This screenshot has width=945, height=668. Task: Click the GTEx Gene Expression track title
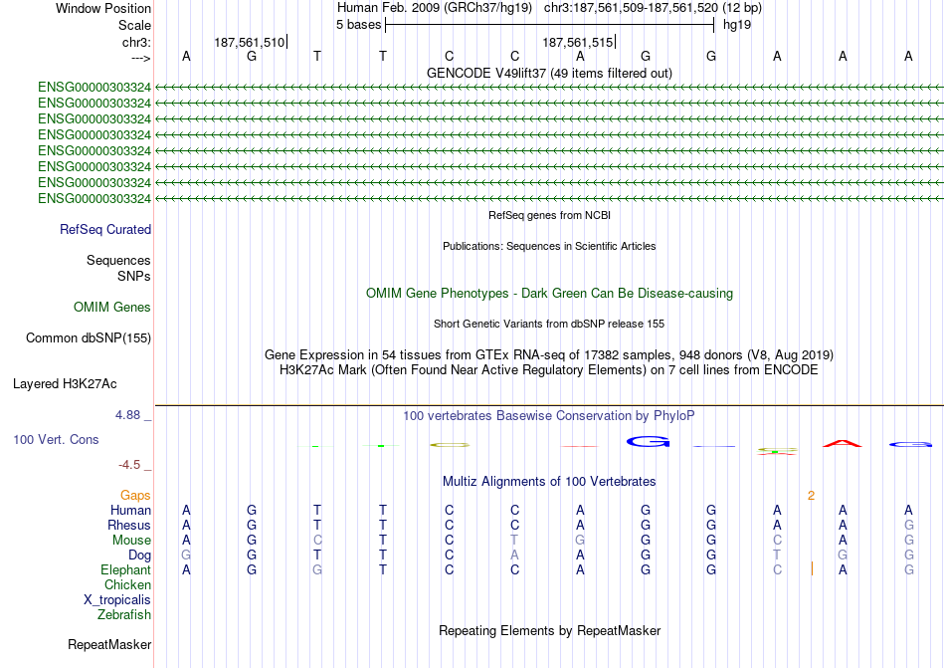point(549,355)
